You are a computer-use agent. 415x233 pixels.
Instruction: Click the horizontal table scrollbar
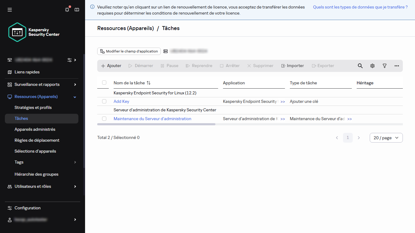tap(156, 124)
